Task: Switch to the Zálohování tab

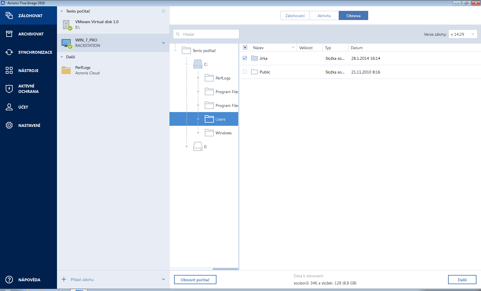Action: point(295,16)
